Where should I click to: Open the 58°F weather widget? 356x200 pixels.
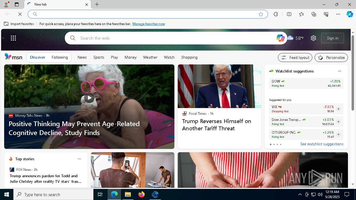[296, 38]
